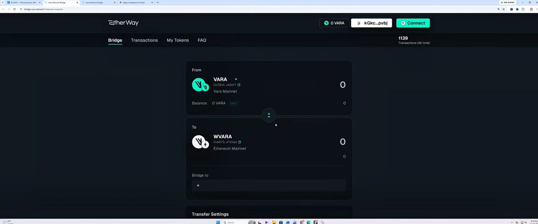Click the 0 VARA balance badge
The height and width of the screenshot is (224, 538).
(x=334, y=23)
